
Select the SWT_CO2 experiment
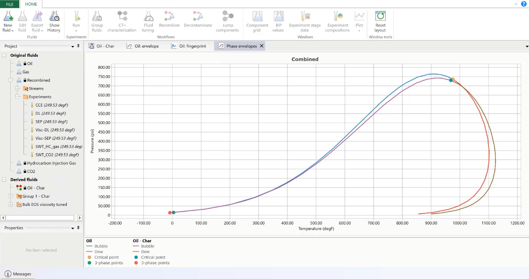pos(57,155)
